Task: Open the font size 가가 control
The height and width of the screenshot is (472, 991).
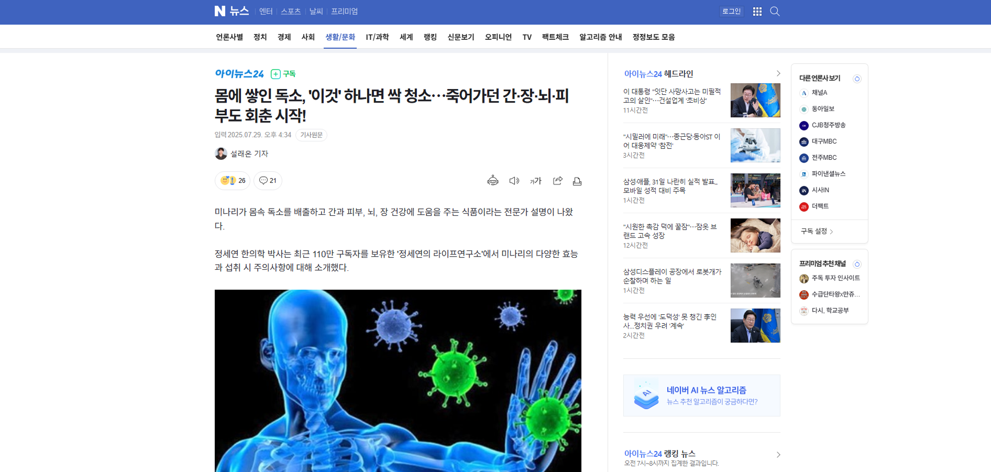Action: pos(535,181)
